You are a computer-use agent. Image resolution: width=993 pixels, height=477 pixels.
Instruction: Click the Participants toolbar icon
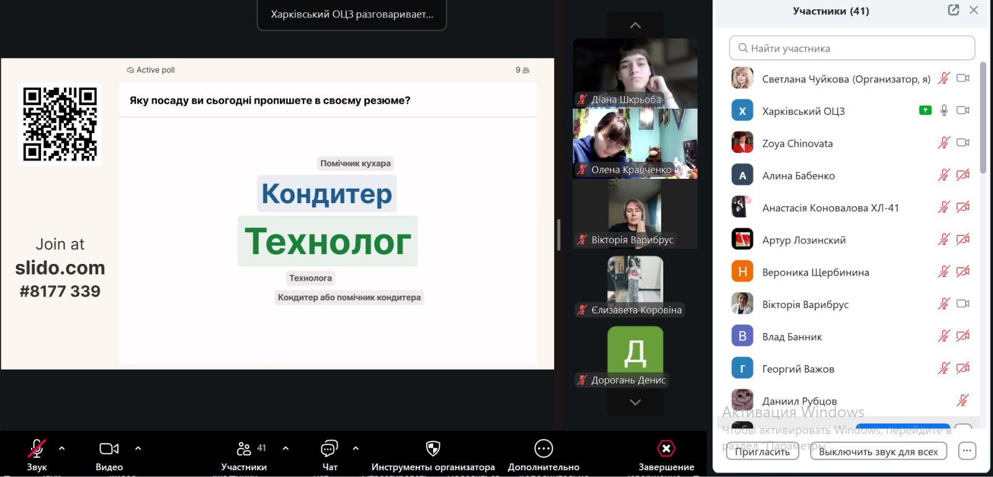pos(244,448)
